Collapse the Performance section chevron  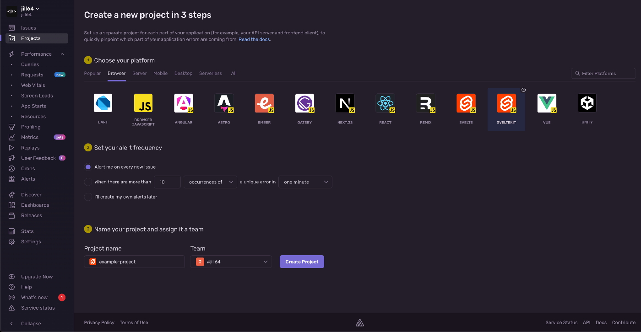pyautogui.click(x=62, y=54)
